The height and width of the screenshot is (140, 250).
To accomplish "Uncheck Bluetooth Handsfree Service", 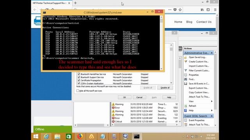I will 79,74.
